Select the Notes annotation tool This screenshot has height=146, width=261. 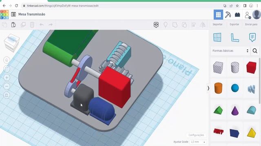pos(252,37)
